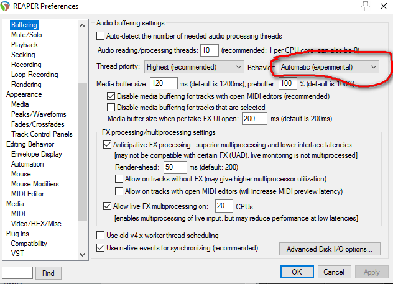Select Mouse Modifiers preferences page

(x=35, y=184)
